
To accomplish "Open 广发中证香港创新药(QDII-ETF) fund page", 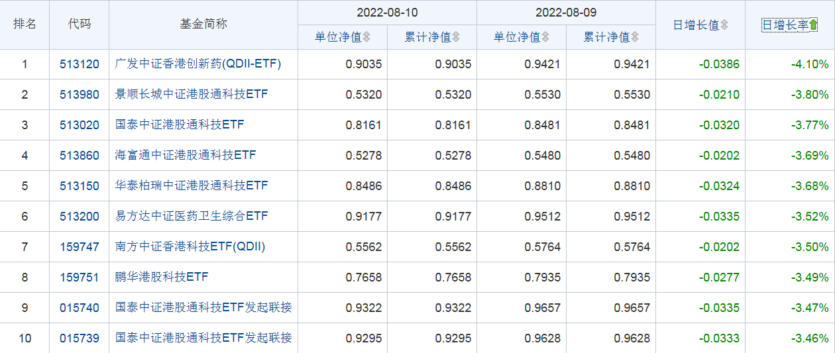I will coord(197,64).
